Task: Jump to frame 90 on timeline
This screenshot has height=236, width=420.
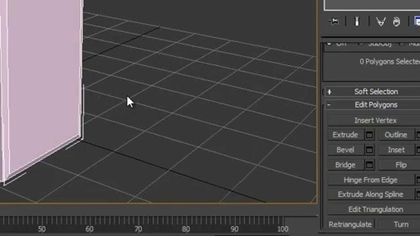Action: (x=234, y=229)
